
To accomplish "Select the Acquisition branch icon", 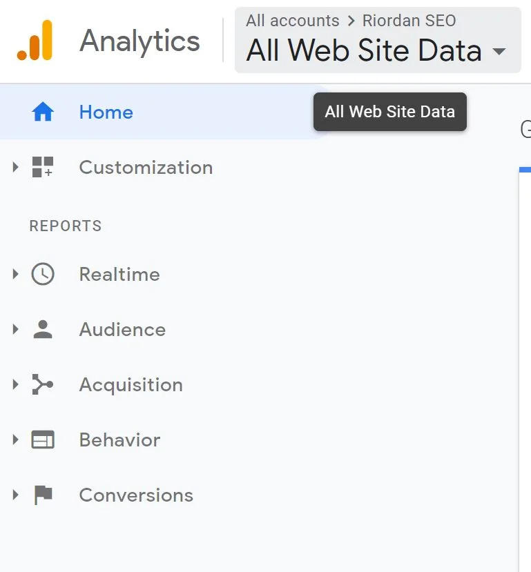I will [43, 384].
